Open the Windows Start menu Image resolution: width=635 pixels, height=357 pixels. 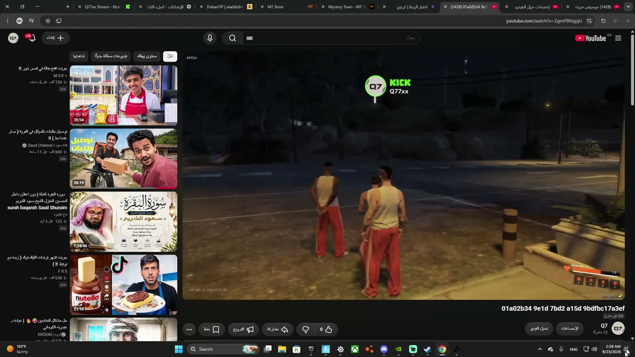[x=179, y=349]
